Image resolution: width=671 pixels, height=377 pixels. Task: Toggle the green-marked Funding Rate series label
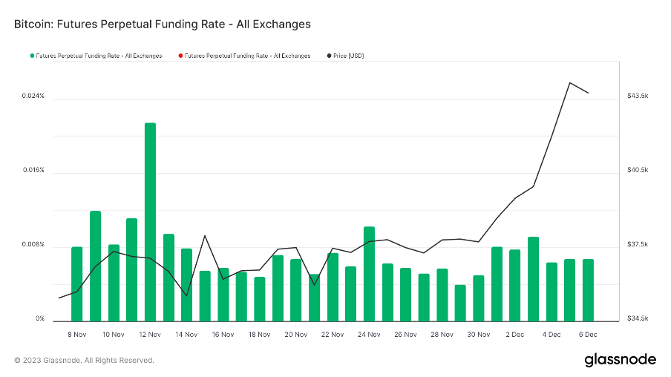(99, 56)
